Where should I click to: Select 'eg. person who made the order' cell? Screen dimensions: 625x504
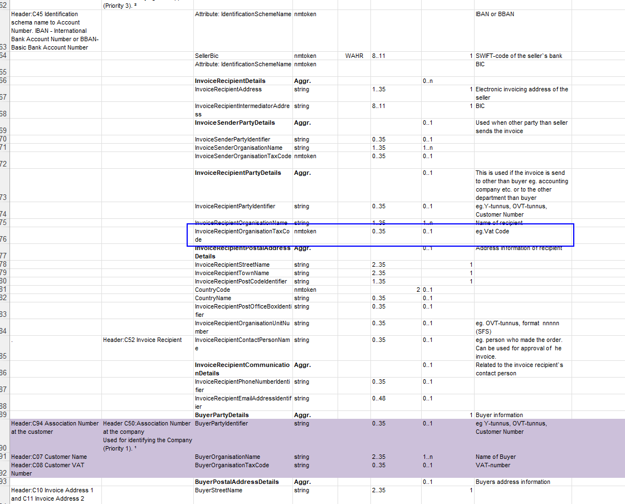coord(523,348)
